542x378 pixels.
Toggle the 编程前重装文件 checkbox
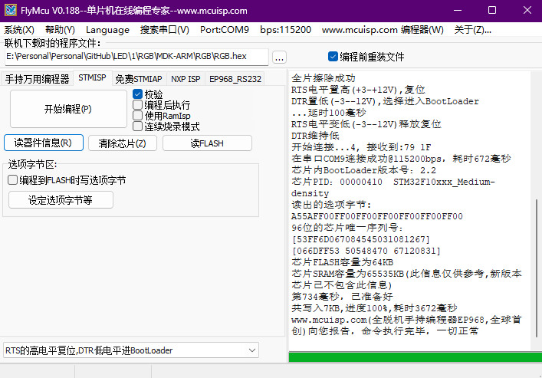[x=333, y=57]
